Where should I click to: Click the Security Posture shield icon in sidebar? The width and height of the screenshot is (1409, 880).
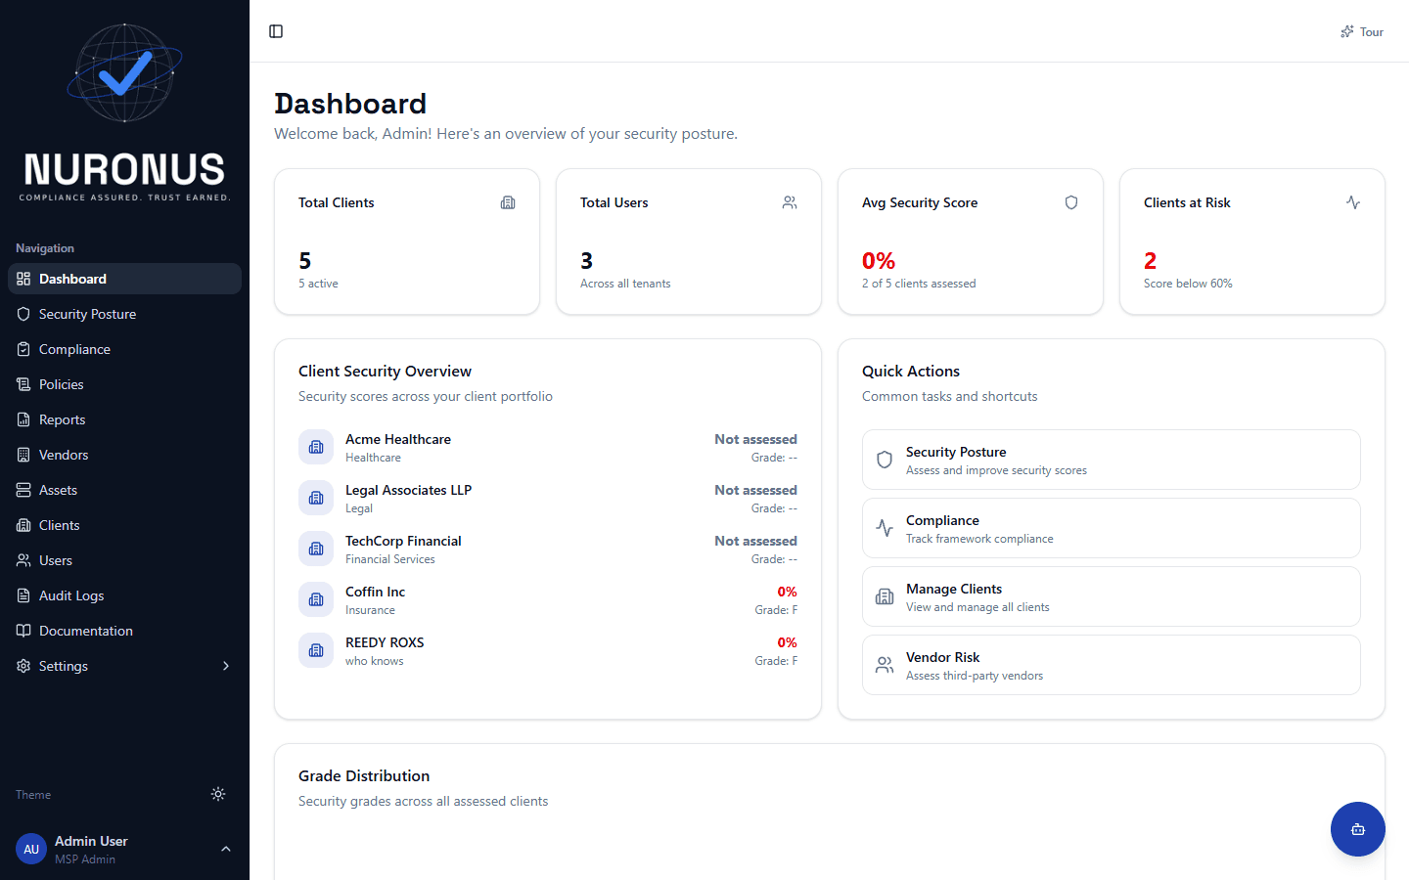click(23, 314)
